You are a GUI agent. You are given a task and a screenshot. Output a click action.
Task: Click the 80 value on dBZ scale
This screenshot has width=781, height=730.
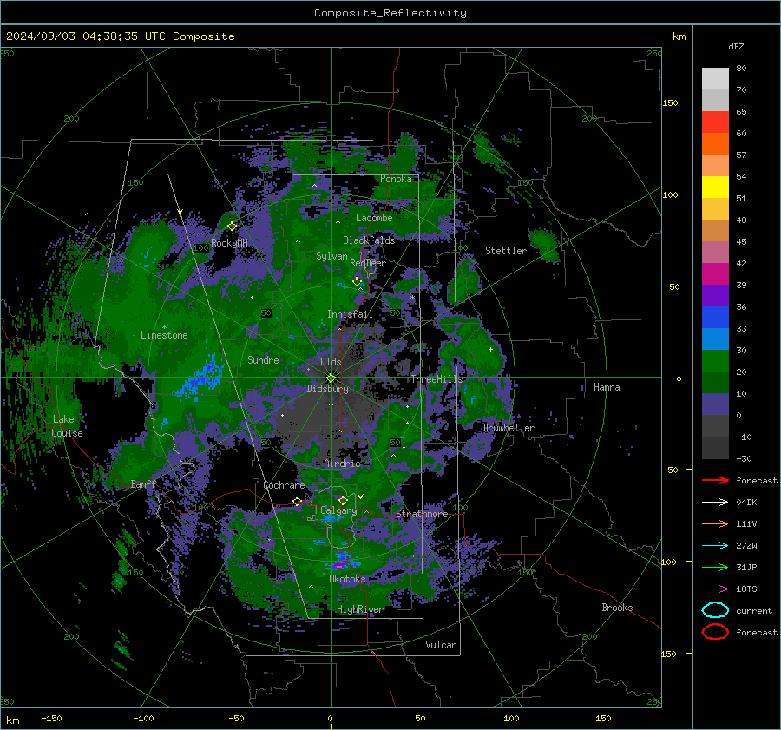click(x=741, y=69)
